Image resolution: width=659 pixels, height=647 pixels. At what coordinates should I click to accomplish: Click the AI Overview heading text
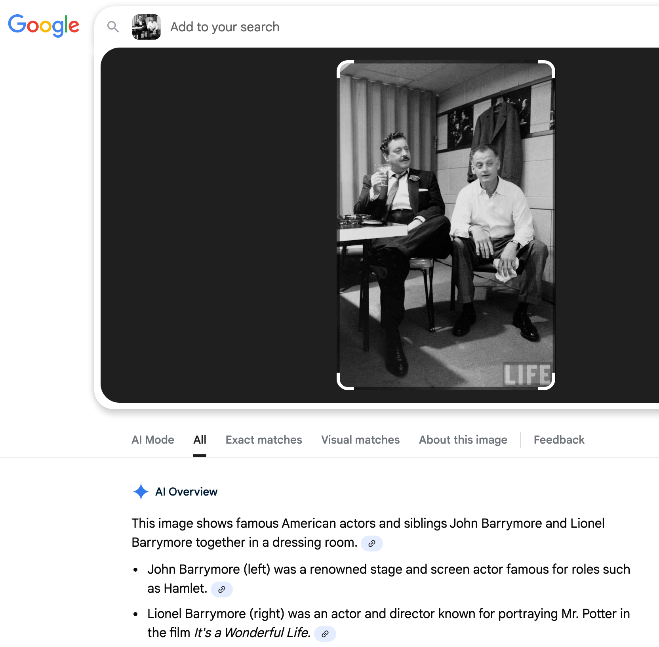186,492
